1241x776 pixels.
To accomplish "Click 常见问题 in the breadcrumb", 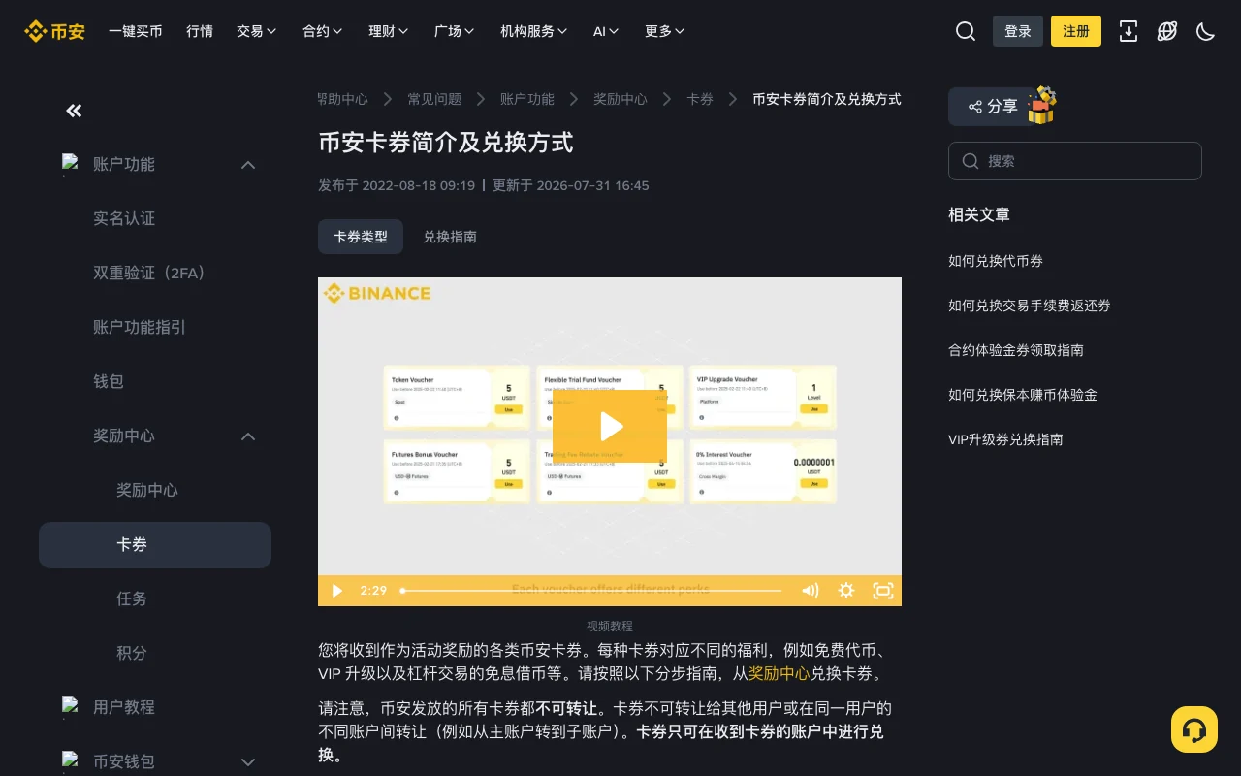I will [434, 99].
